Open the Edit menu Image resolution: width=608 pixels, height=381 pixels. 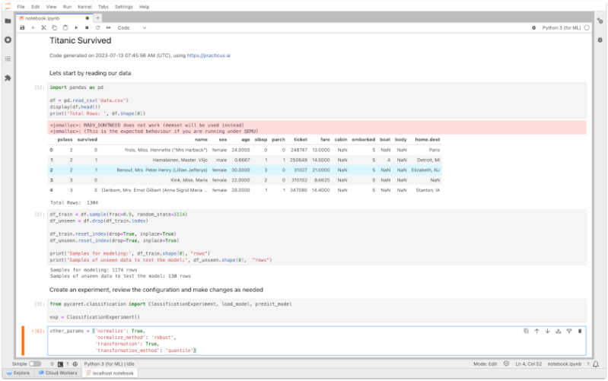click(x=35, y=7)
